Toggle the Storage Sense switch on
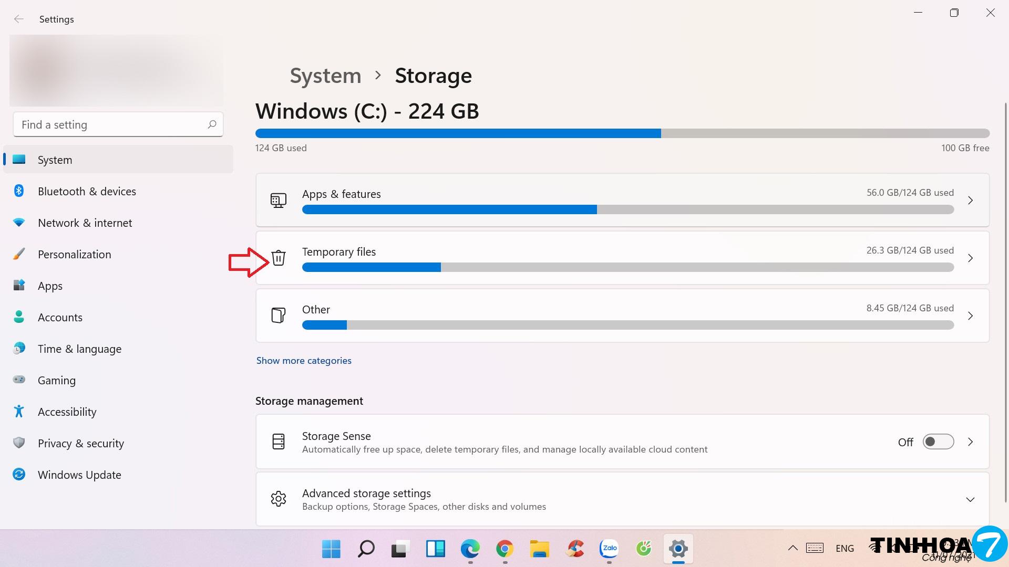The height and width of the screenshot is (567, 1009). 938,442
